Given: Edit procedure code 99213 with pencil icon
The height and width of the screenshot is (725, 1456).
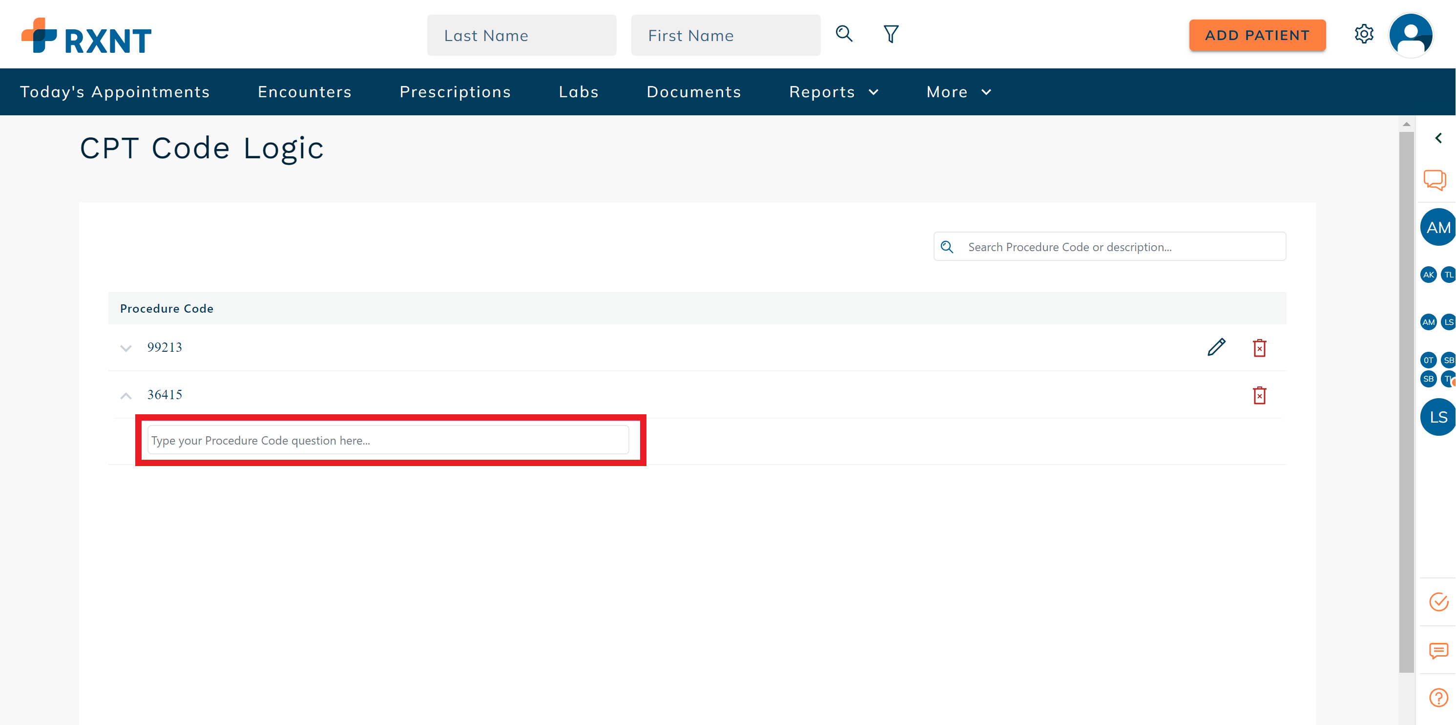Looking at the screenshot, I should [1216, 347].
